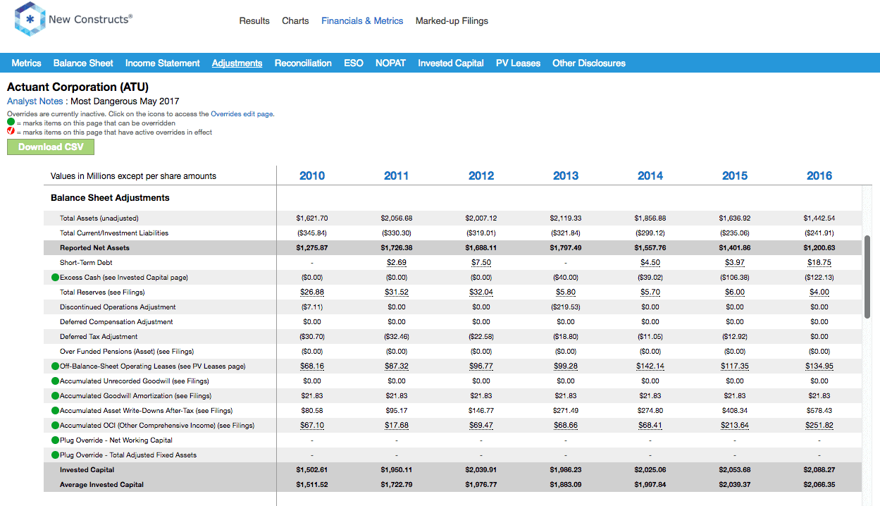This screenshot has height=506, width=880.
Task: Switch to the Income Statement tab
Action: [x=163, y=63]
